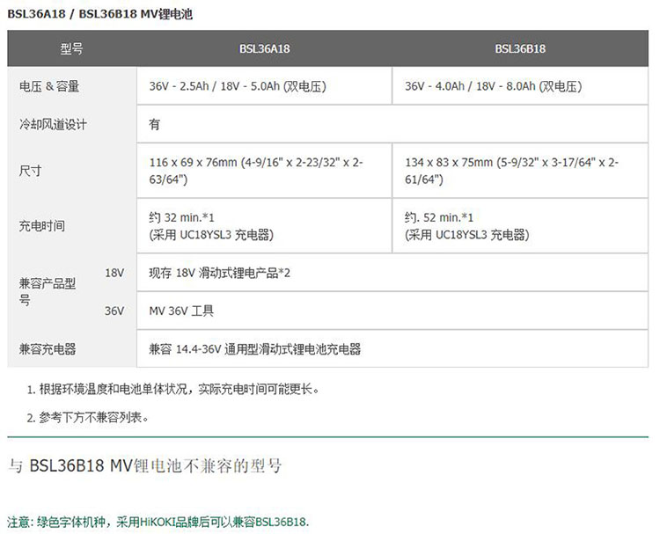Image resolution: width=660 pixels, height=534 pixels.
Task: Click the '冷却风道设计' row label
Action: 53,124
